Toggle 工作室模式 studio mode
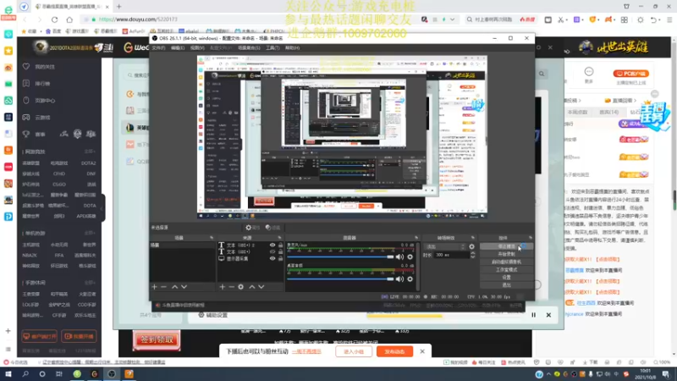Image resolution: width=677 pixels, height=381 pixels. (506, 269)
